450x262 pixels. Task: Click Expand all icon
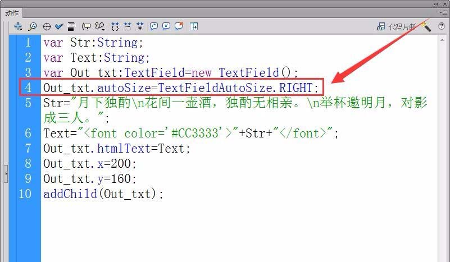click(x=140, y=27)
